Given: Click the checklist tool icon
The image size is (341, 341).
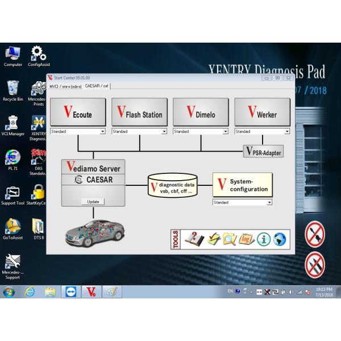Looking at the screenshot, I should click(213, 239).
